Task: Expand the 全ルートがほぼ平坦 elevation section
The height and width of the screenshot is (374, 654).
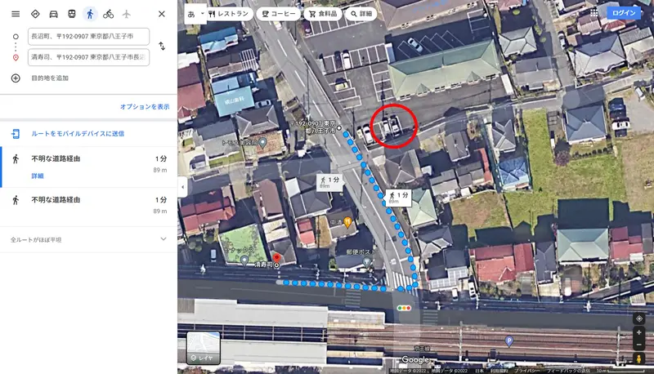Action: pos(88,239)
